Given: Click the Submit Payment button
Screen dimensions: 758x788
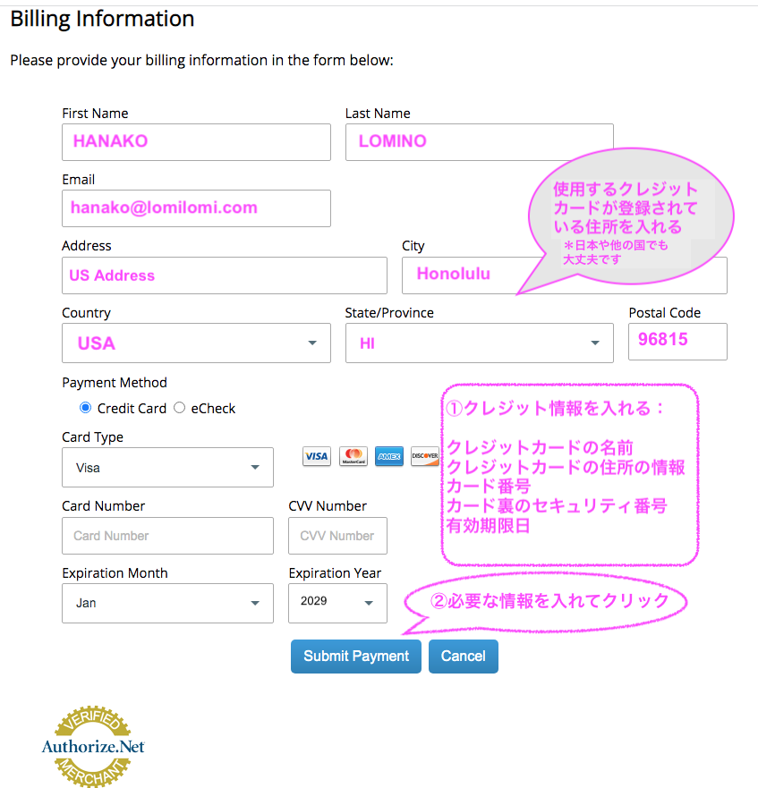Looking at the screenshot, I should (x=356, y=657).
